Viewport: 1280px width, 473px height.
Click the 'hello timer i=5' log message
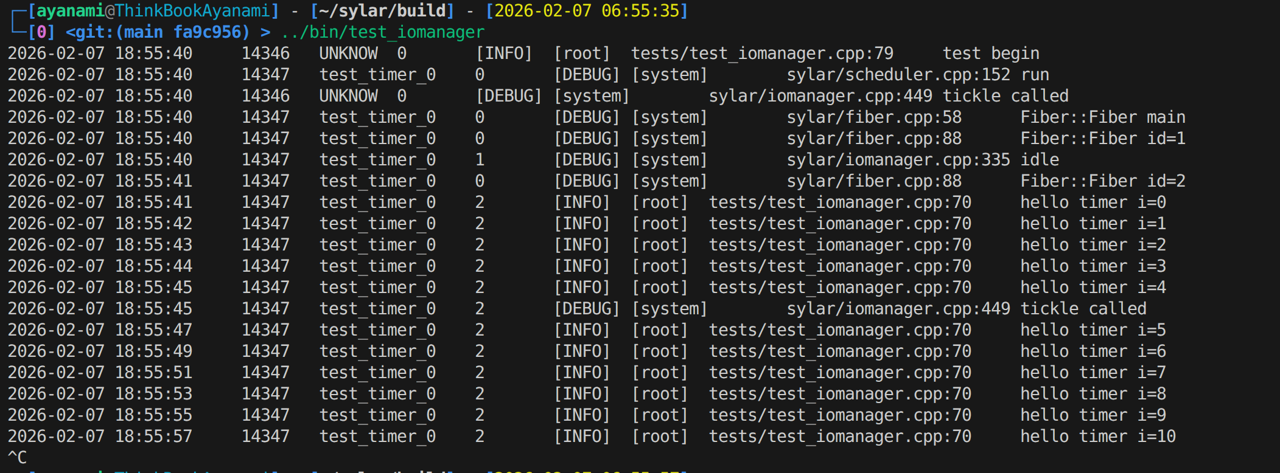1093,330
